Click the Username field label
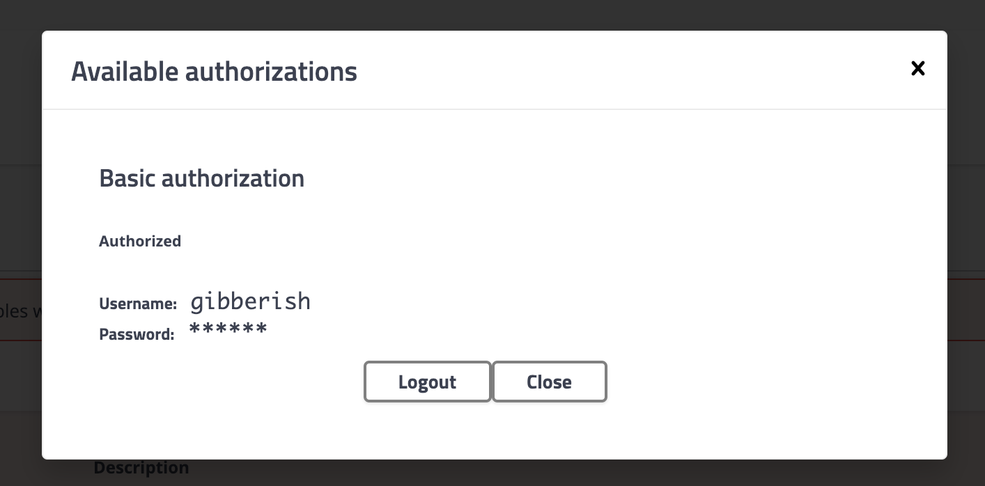Image resolution: width=985 pixels, height=486 pixels. 138,304
